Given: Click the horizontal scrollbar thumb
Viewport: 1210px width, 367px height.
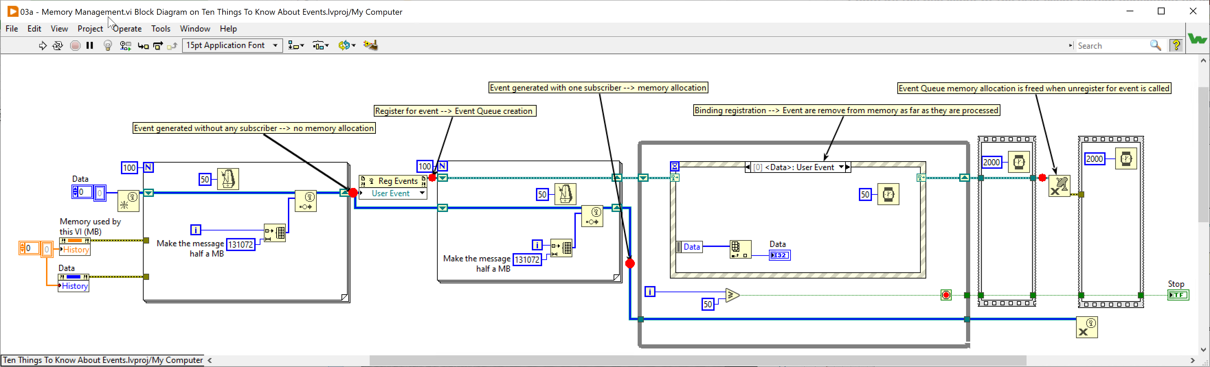Looking at the screenshot, I should click(x=697, y=360).
